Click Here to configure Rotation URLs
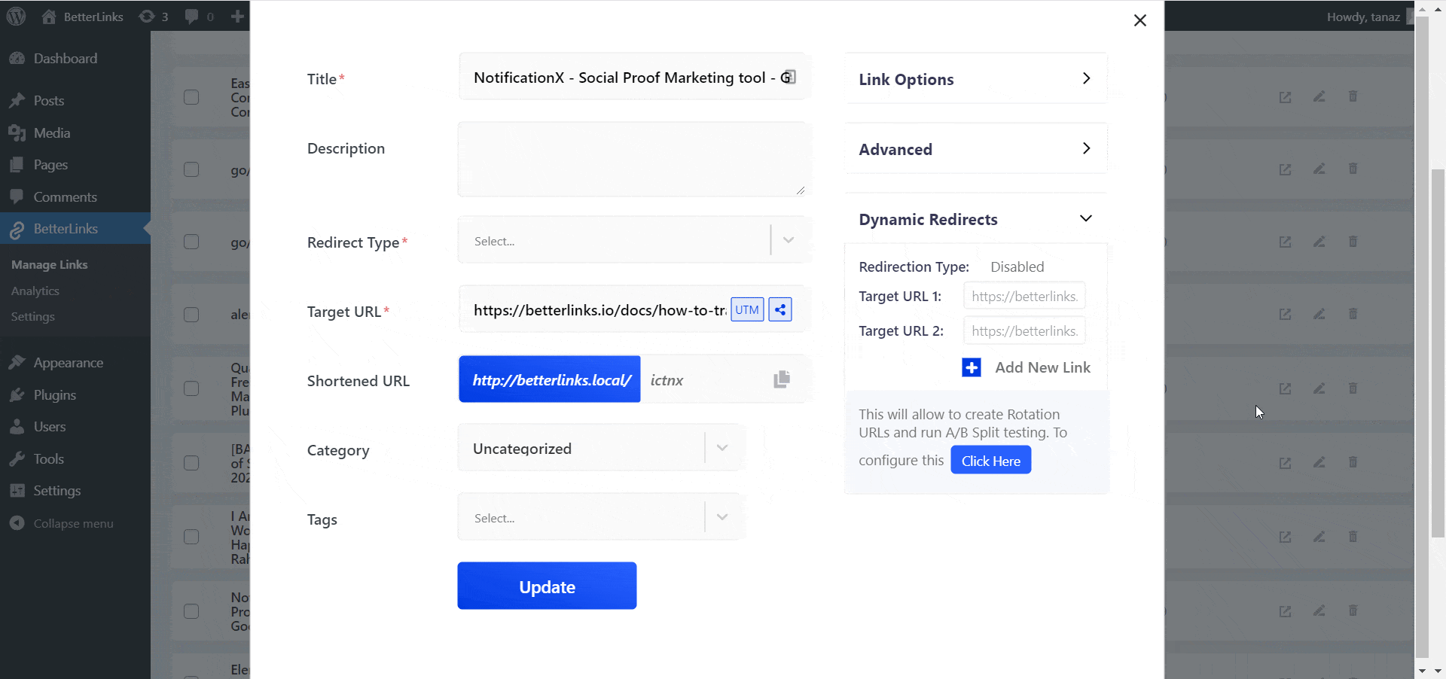The image size is (1446, 679). click(x=990, y=460)
